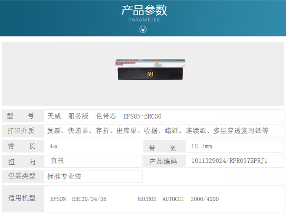Click the ribbon cartridge product photo

(150, 69)
